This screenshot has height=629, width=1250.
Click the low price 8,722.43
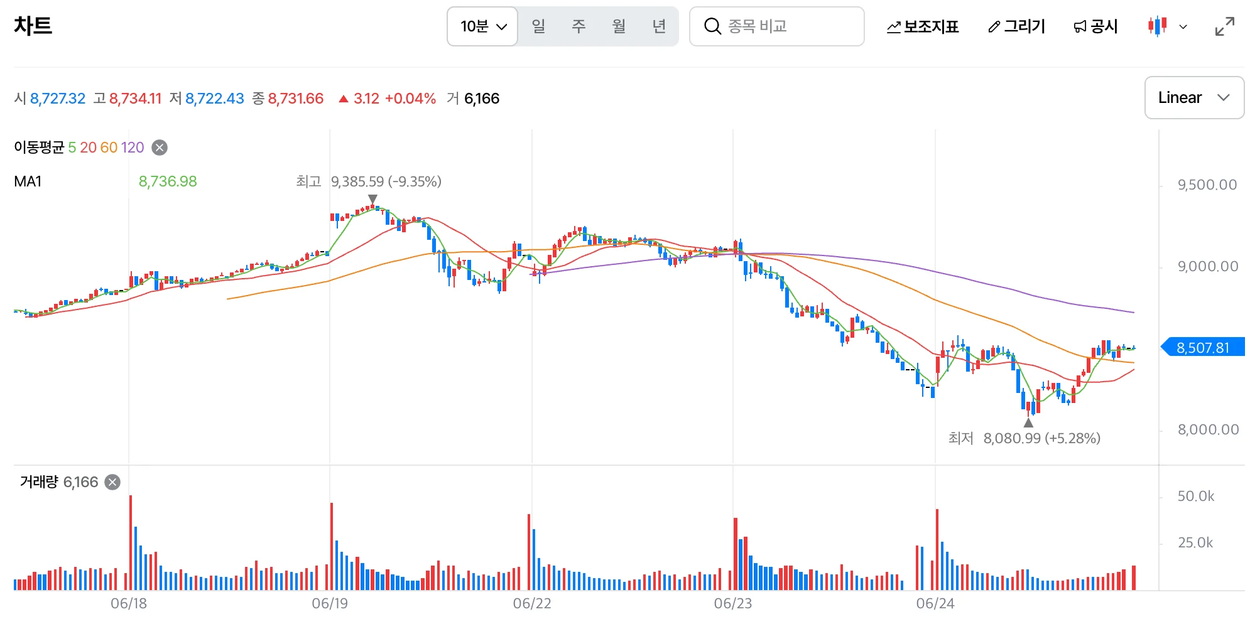tap(215, 99)
